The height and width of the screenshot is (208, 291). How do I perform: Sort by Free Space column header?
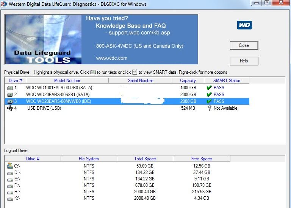point(202,159)
